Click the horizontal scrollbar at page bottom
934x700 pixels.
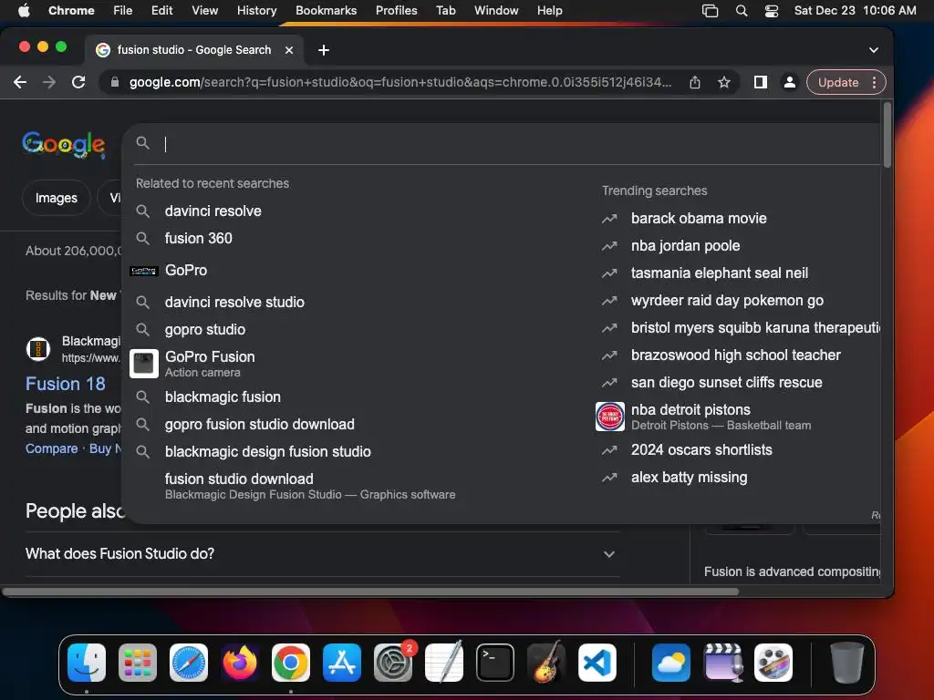pos(370,592)
